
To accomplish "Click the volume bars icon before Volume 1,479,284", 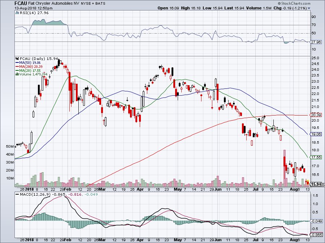I will point(17,74).
